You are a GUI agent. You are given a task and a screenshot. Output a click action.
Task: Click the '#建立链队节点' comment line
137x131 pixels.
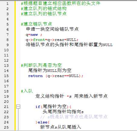click(x=37, y=24)
